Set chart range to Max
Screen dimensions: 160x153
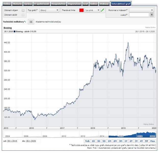point(153,141)
